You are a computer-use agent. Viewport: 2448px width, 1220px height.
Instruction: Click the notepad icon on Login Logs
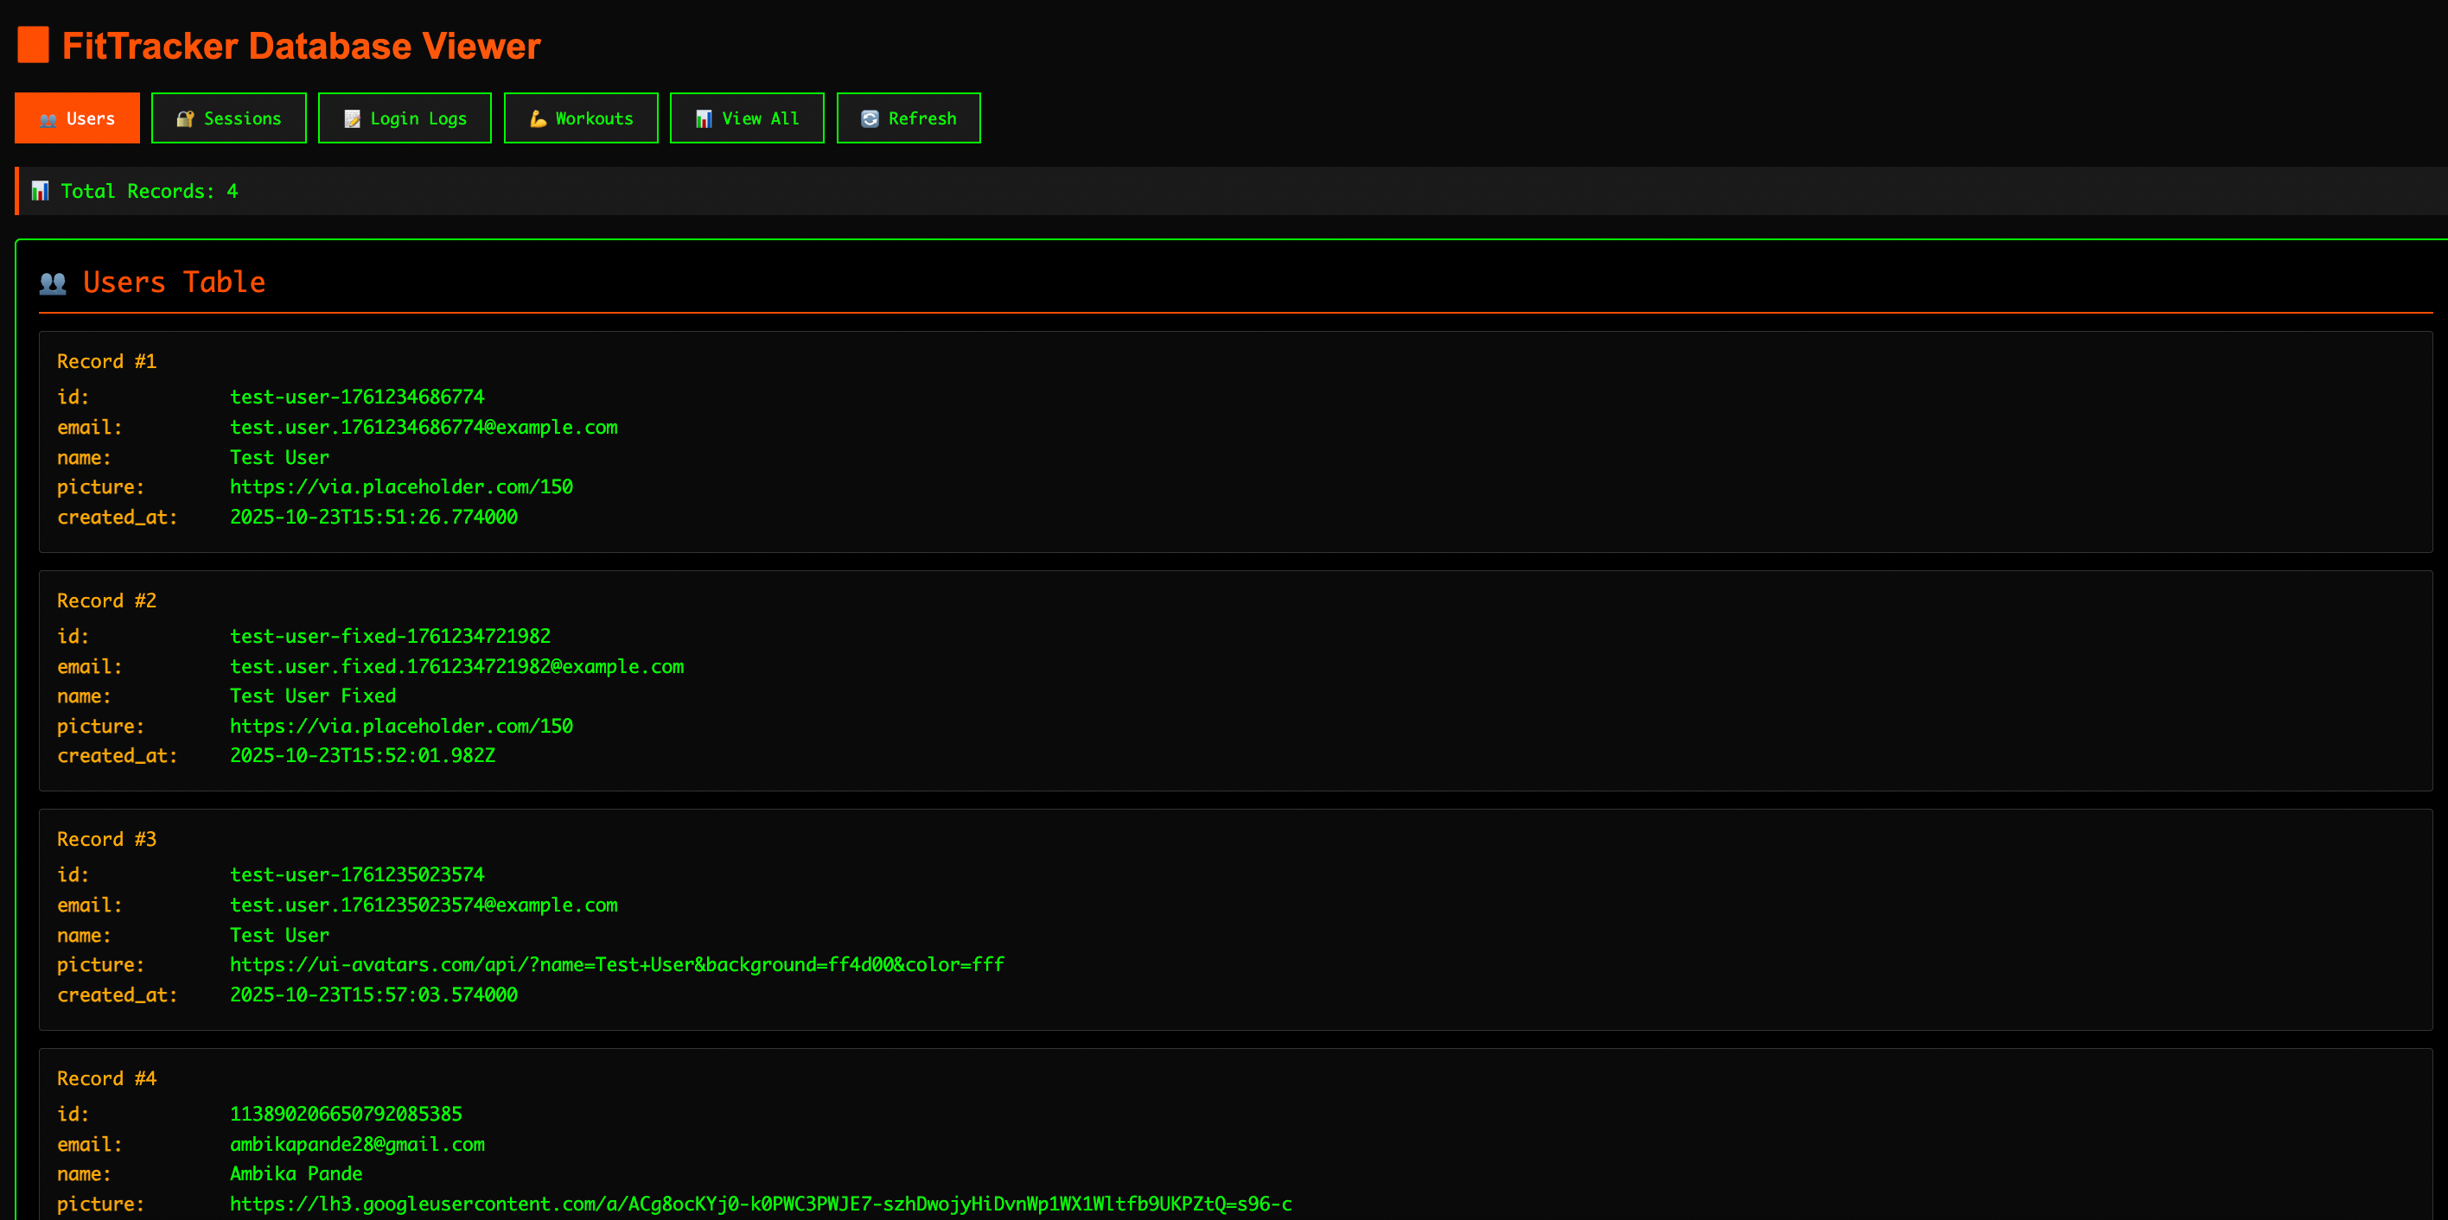pos(352,118)
